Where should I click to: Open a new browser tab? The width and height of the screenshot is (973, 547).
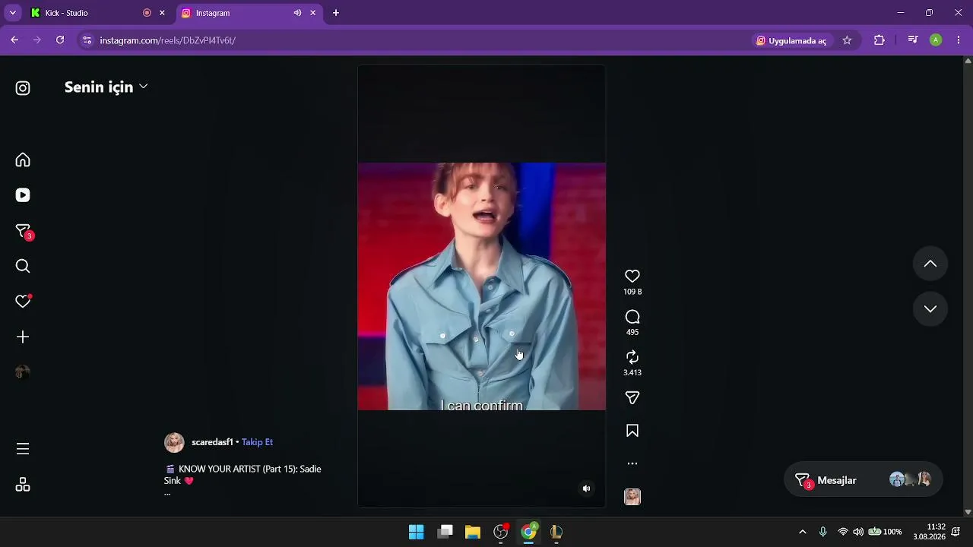click(x=336, y=13)
